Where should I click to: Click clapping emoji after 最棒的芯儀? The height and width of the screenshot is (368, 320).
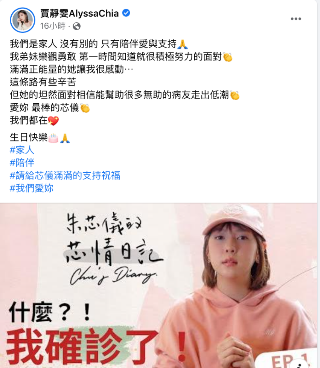point(85,108)
